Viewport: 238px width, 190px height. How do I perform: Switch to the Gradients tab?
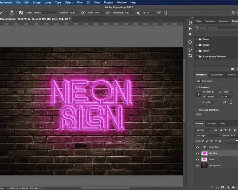click(223, 21)
